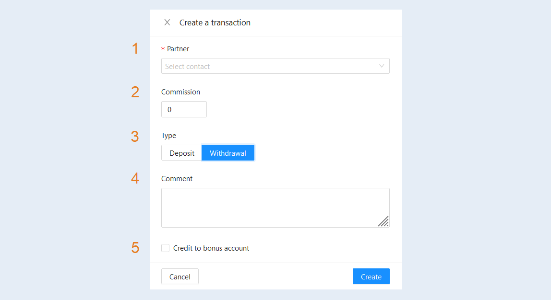Cancel the transaction creation

(180, 277)
